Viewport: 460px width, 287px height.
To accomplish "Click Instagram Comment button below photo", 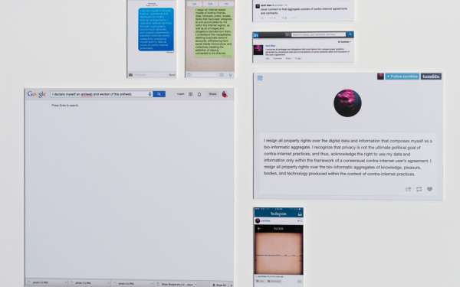I will click(x=274, y=281).
